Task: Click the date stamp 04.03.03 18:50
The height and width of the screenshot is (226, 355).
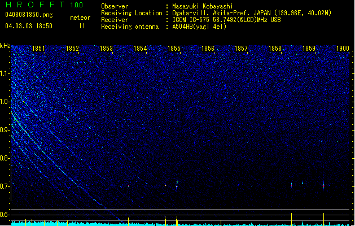Action: click(29, 26)
